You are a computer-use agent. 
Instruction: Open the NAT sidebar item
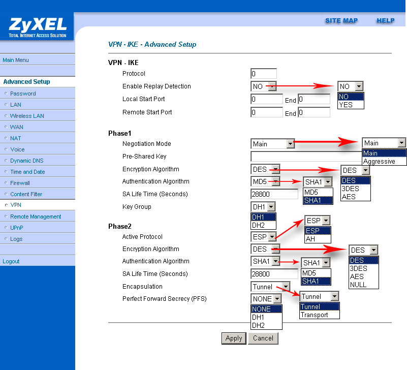(16, 138)
